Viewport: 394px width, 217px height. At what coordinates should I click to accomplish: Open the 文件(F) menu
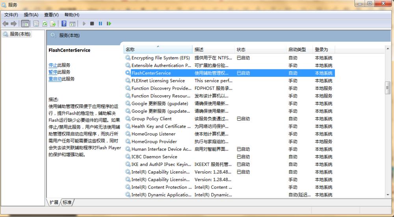click(11, 15)
